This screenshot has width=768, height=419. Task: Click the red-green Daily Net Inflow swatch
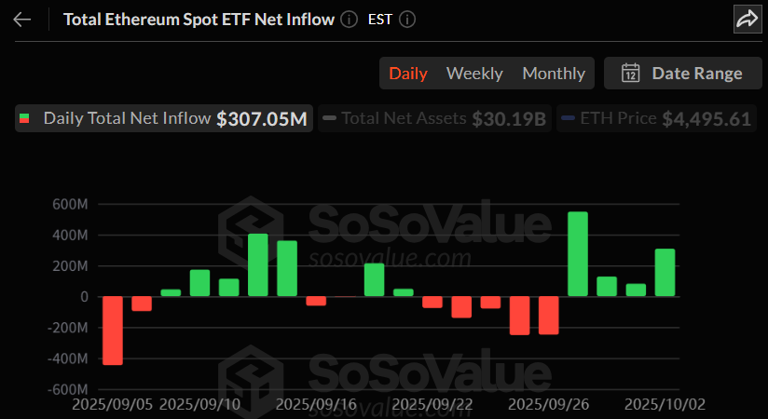tap(25, 119)
